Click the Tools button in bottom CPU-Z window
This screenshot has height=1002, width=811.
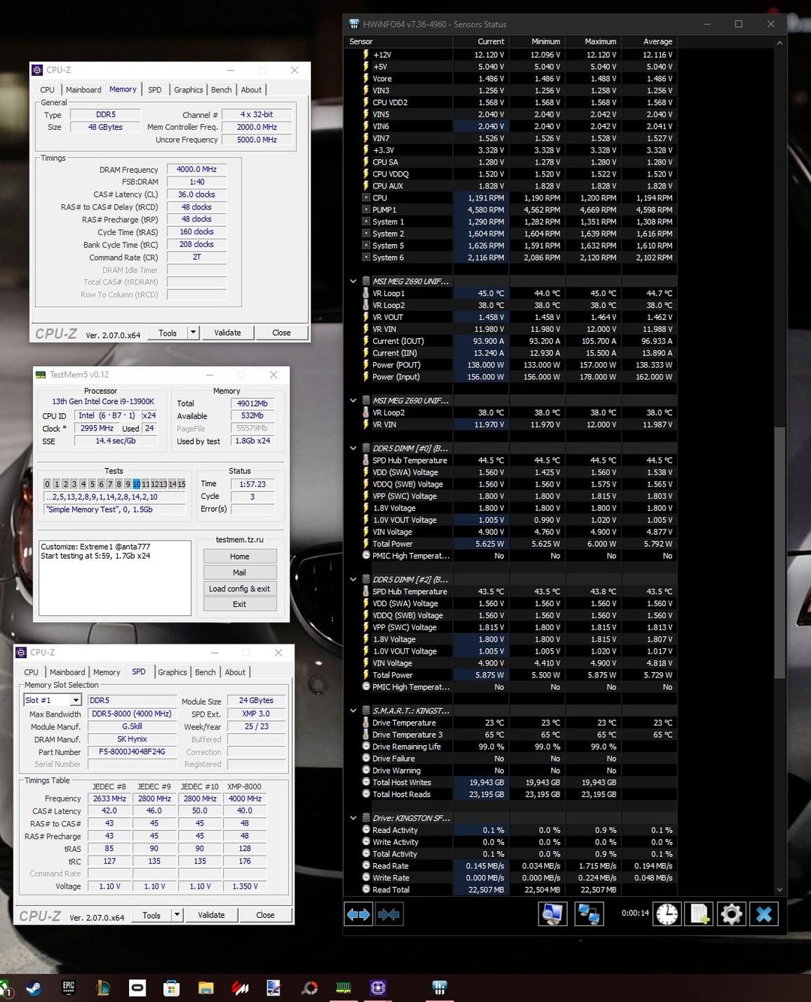(152, 915)
